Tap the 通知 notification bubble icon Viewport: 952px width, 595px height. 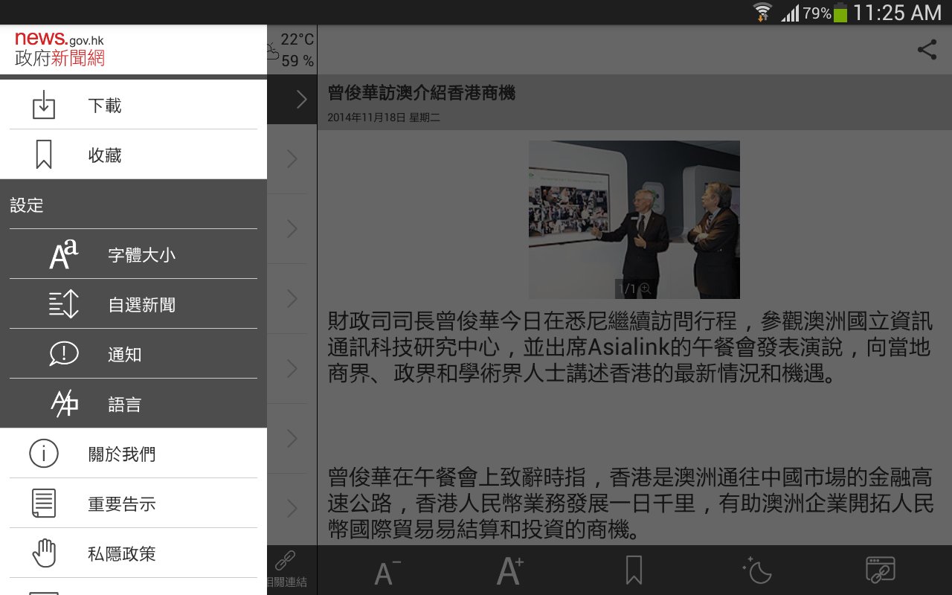coord(64,354)
